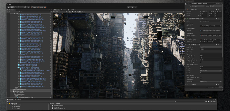Click the grid snapping icon next to Global
The width and height of the screenshot is (230, 111).
point(45,7)
